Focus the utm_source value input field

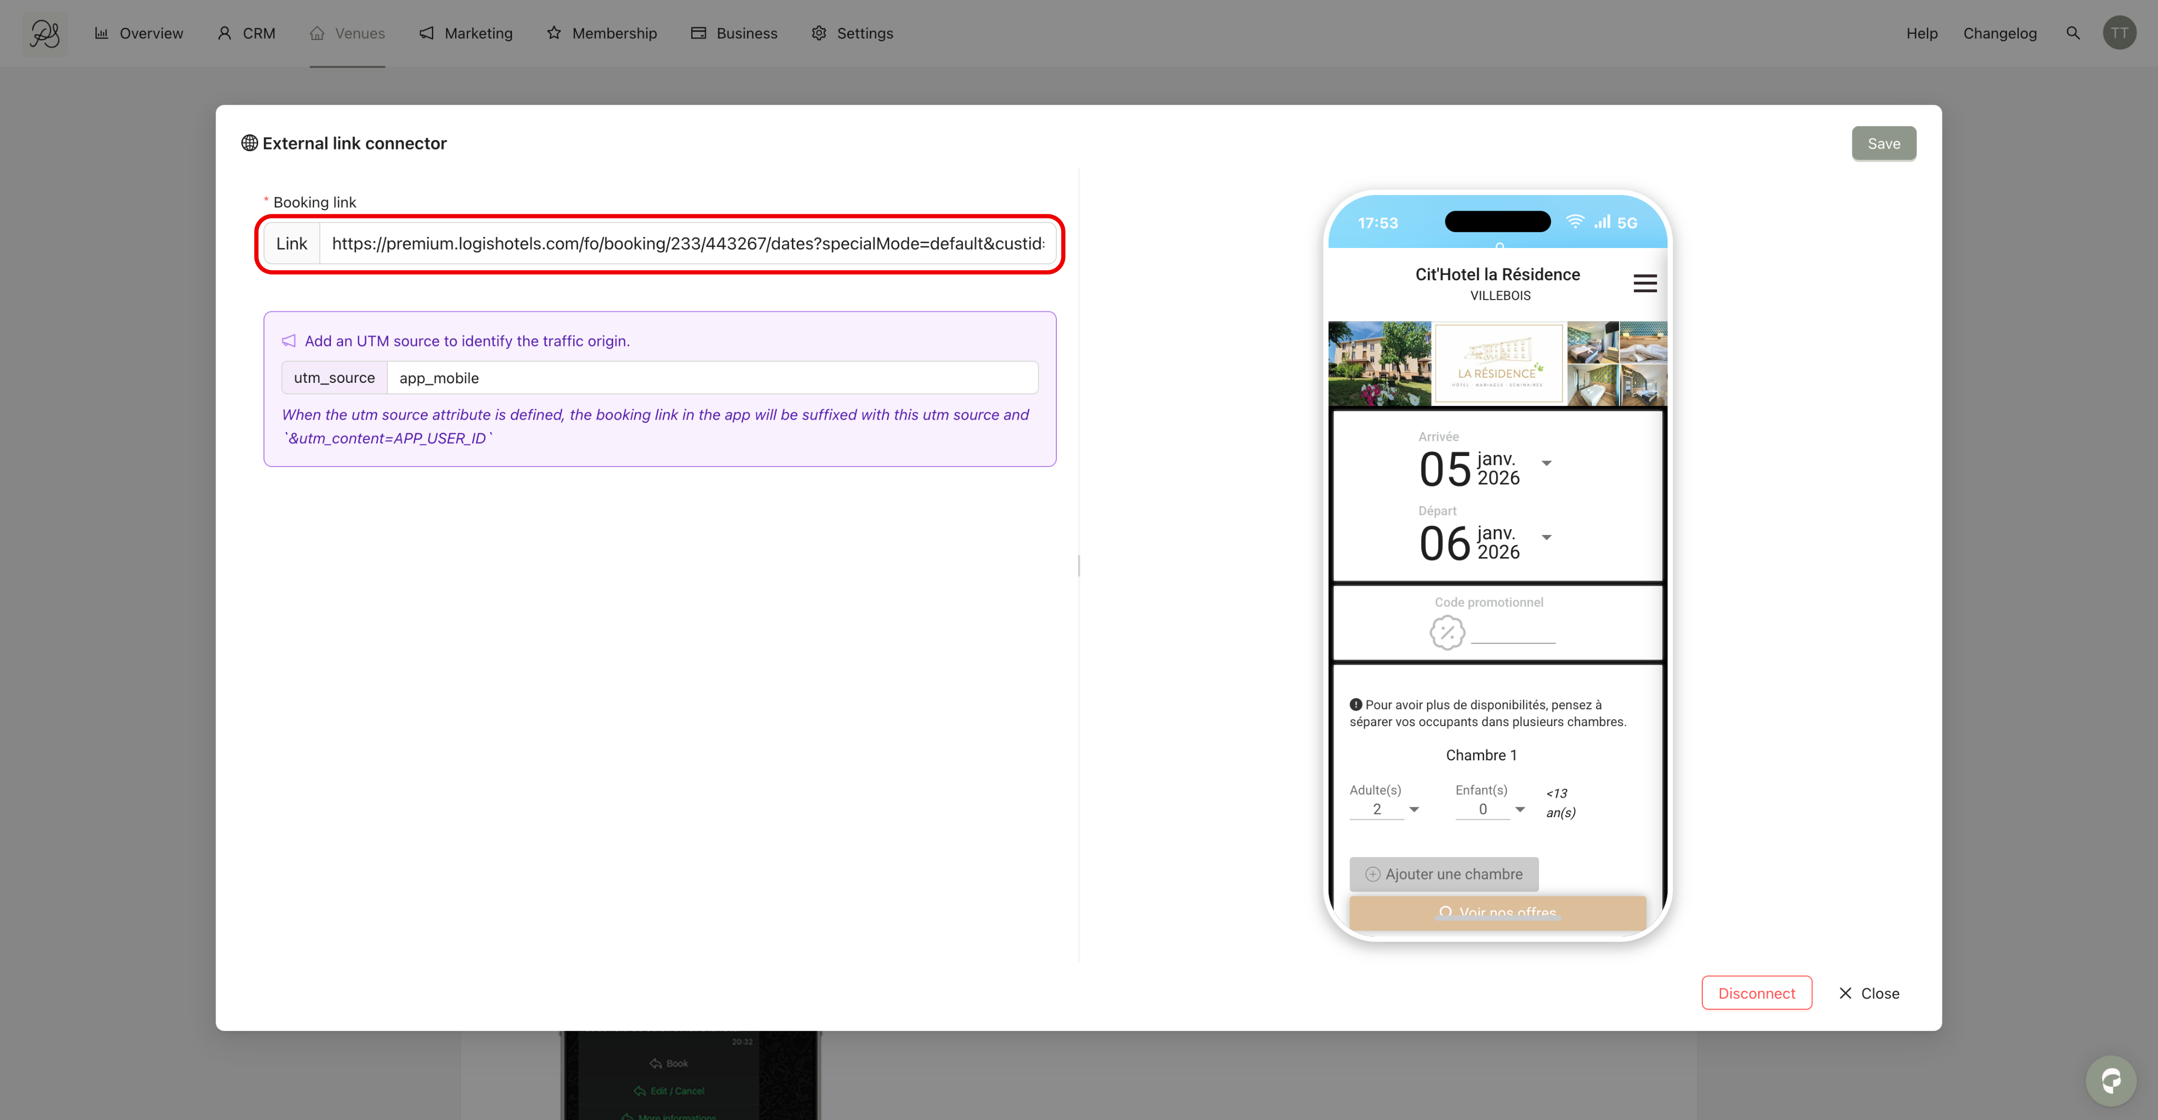712,378
